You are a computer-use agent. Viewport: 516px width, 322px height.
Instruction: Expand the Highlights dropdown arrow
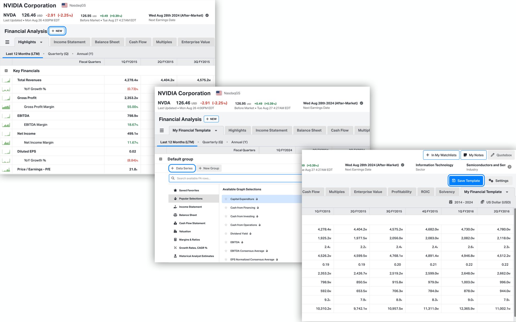41,42
